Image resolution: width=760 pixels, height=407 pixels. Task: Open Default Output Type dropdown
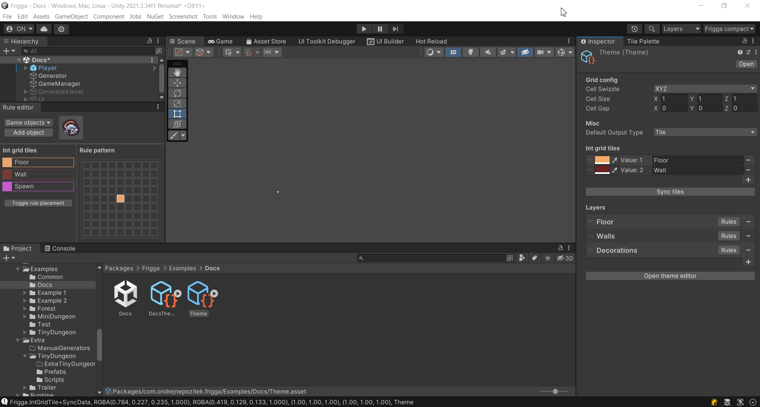point(705,132)
